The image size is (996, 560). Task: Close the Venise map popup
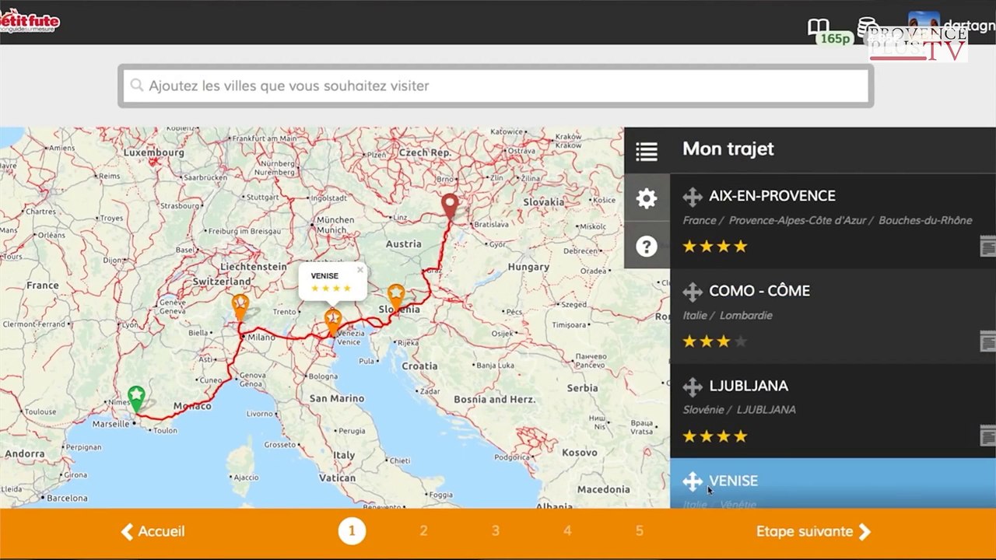coord(360,271)
